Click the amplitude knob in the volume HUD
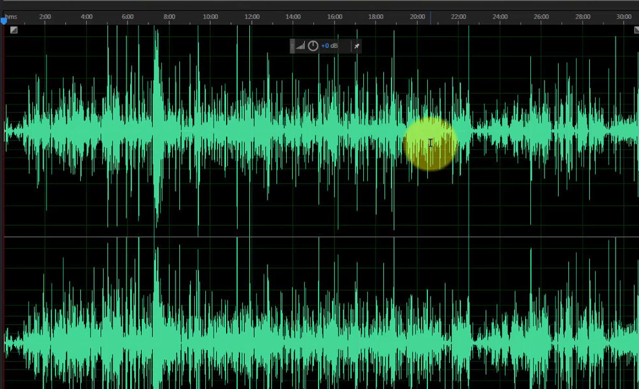Viewport: 639px width, 389px height. [313, 46]
